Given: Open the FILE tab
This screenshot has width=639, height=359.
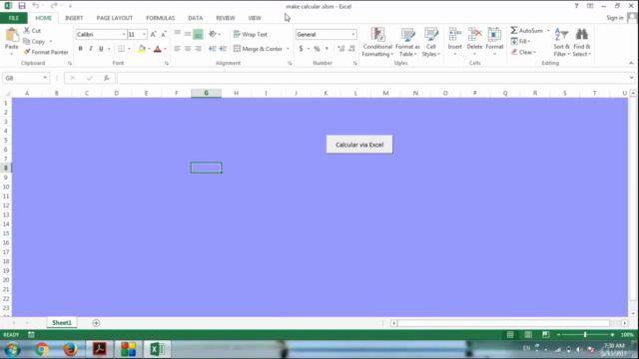Looking at the screenshot, I should (14, 18).
